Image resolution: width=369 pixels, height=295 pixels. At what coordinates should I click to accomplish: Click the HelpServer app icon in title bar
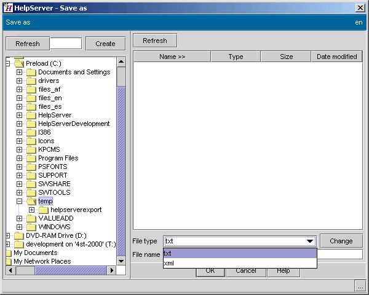[x=8, y=8]
